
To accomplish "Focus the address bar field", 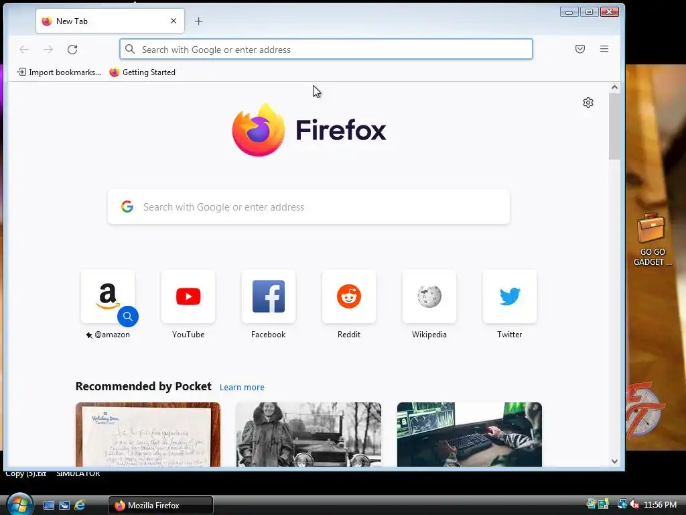I will click(x=326, y=50).
